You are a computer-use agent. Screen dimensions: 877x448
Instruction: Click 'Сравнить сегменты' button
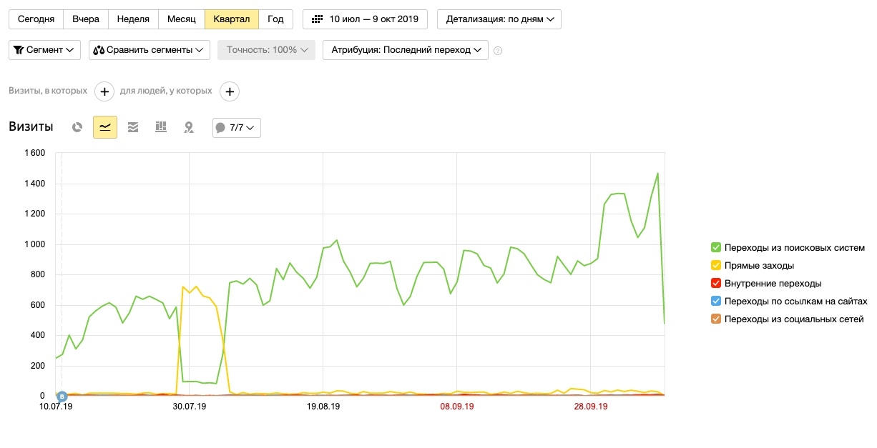coord(150,50)
